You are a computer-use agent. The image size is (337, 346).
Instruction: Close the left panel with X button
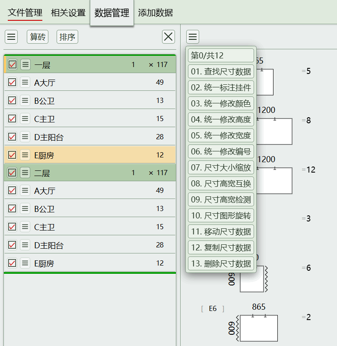(x=168, y=37)
